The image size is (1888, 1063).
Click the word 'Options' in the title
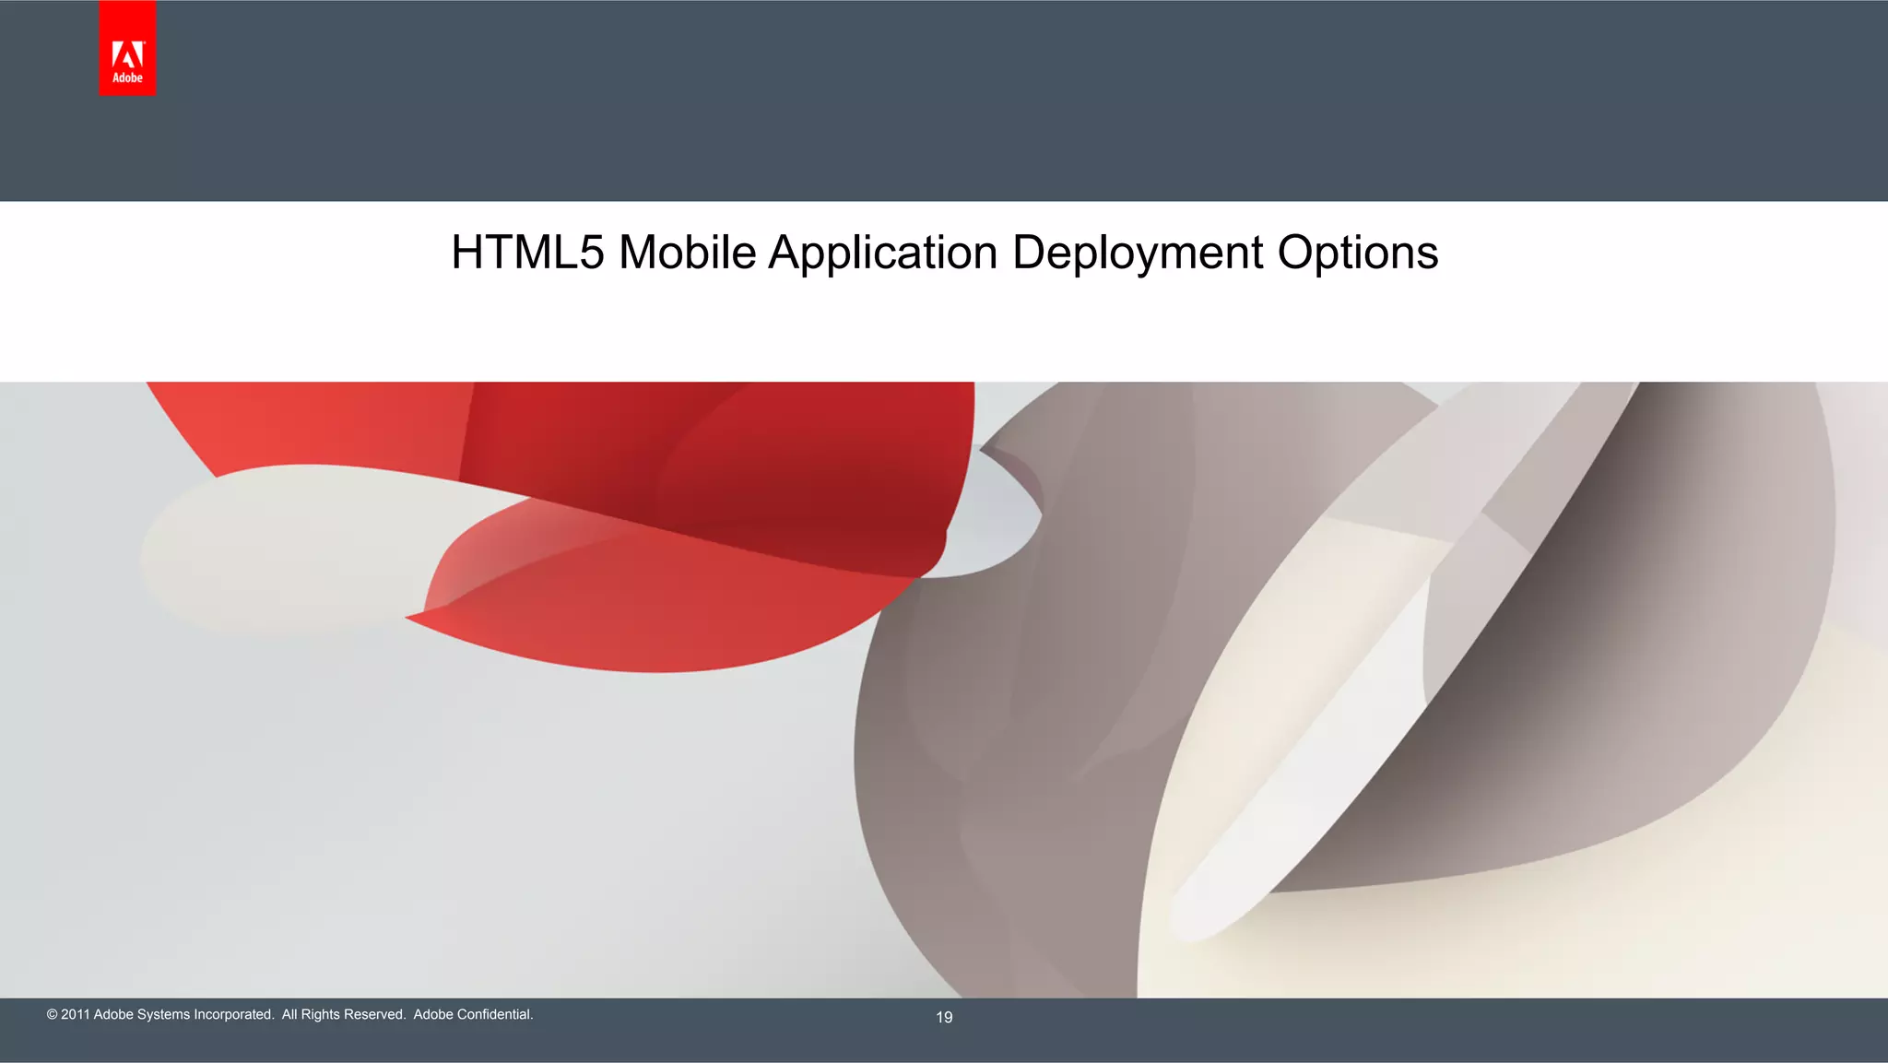coord(1357,253)
